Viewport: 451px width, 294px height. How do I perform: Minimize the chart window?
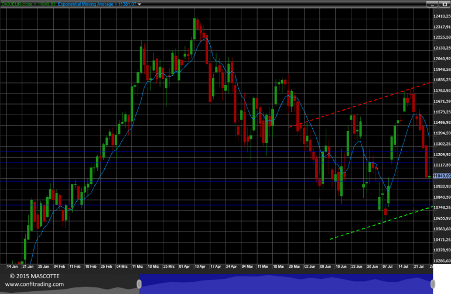point(432,4)
